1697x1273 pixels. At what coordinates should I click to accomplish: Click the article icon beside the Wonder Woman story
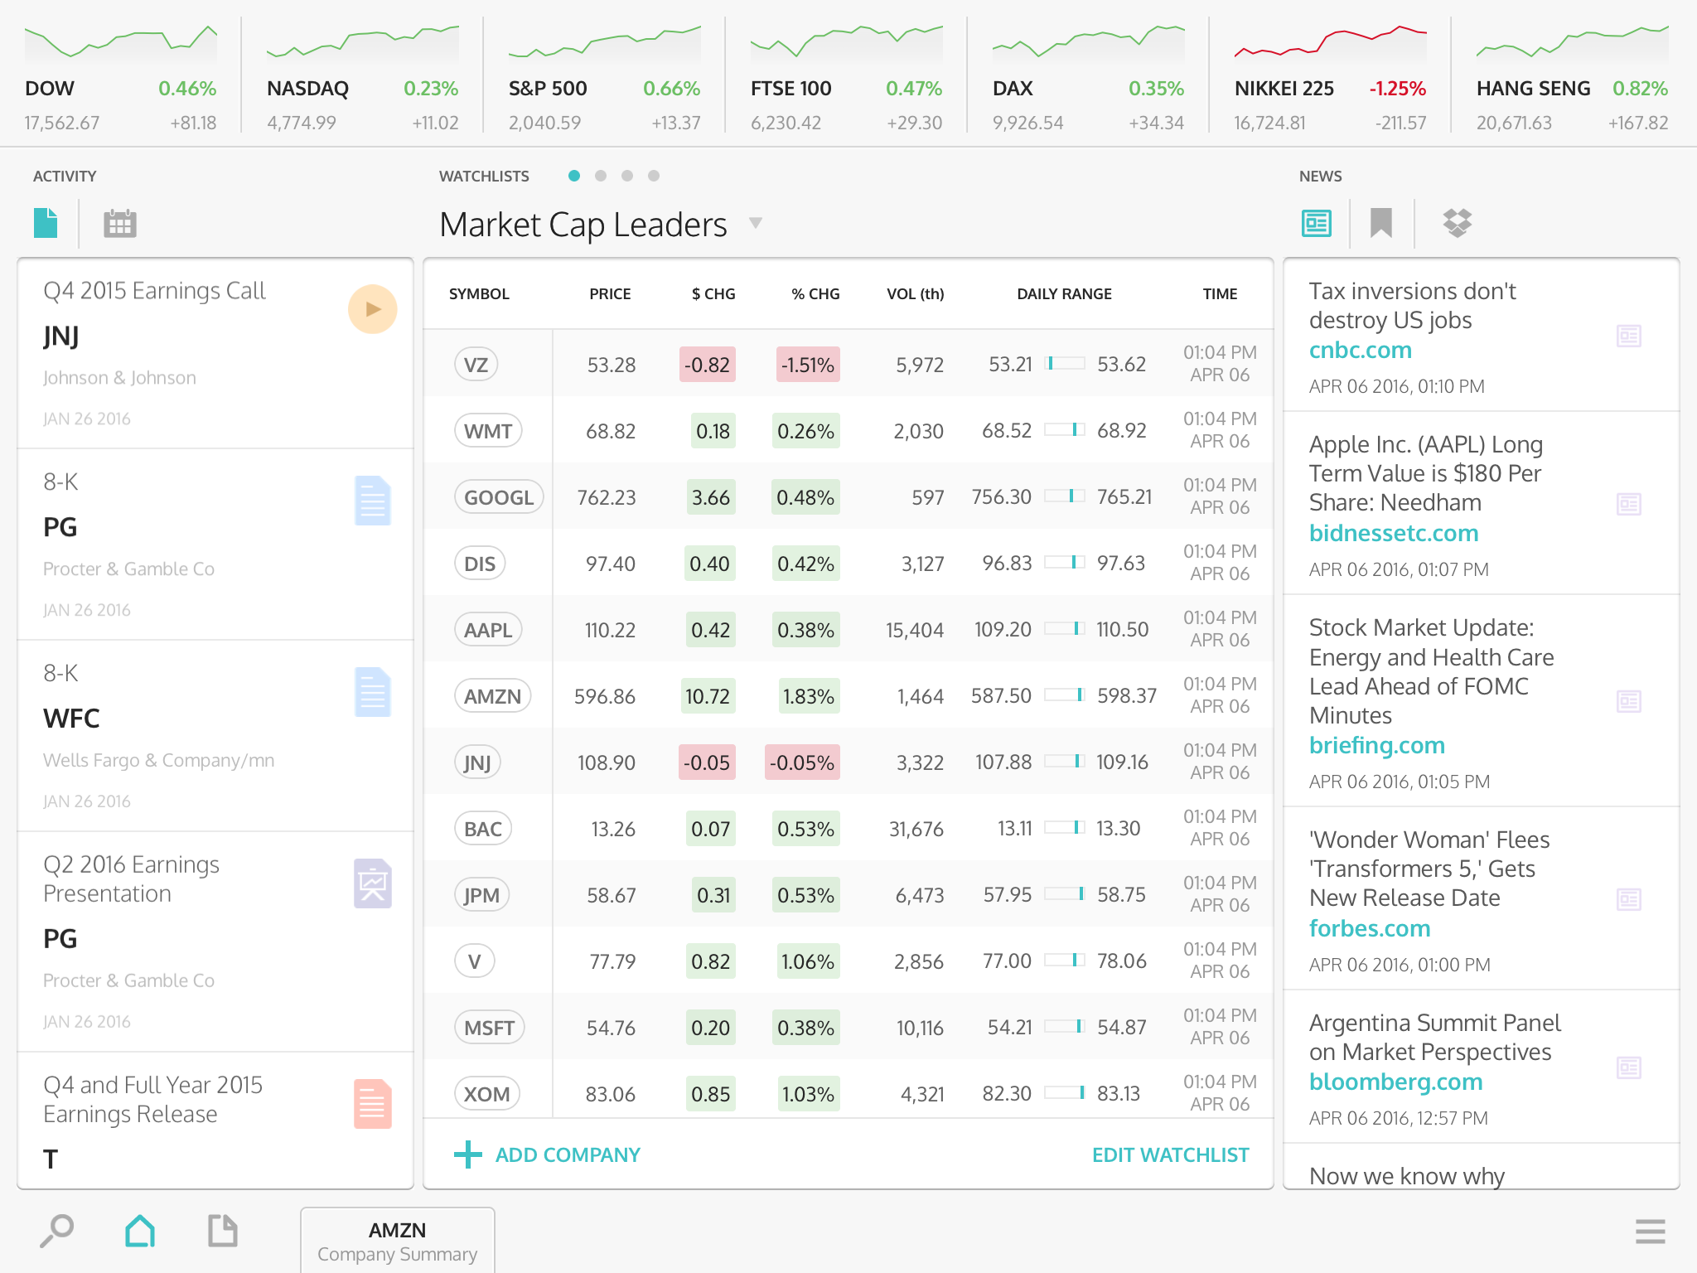tap(1629, 899)
